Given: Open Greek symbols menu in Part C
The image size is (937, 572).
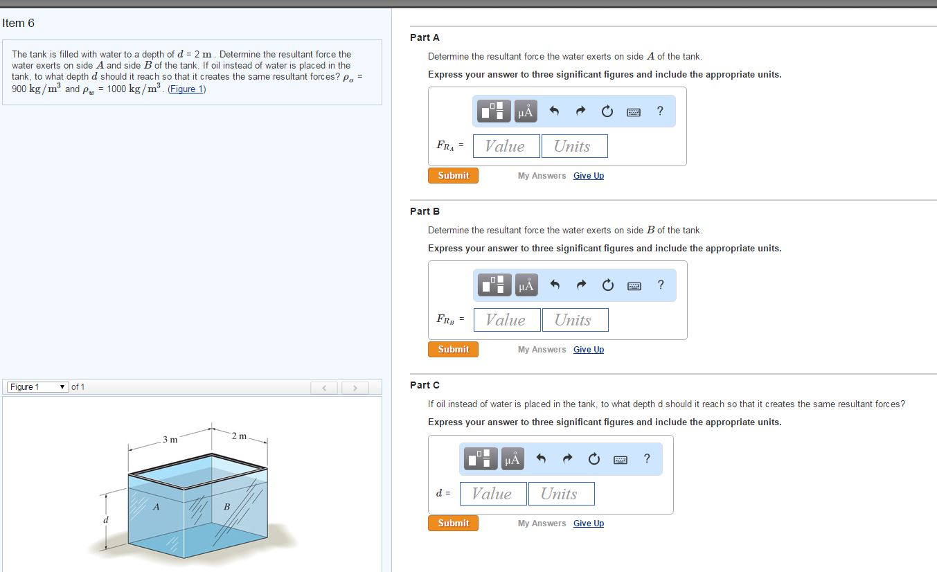Looking at the screenshot, I should 512,458.
